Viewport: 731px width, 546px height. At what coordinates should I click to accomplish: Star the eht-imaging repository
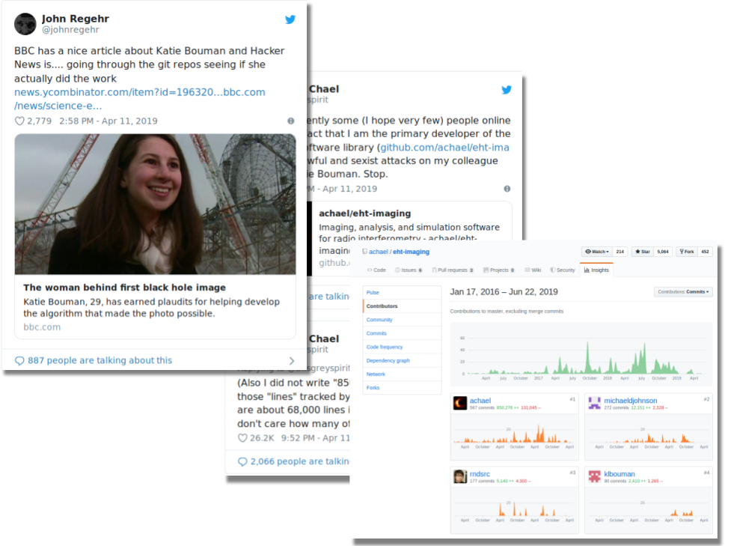(641, 252)
